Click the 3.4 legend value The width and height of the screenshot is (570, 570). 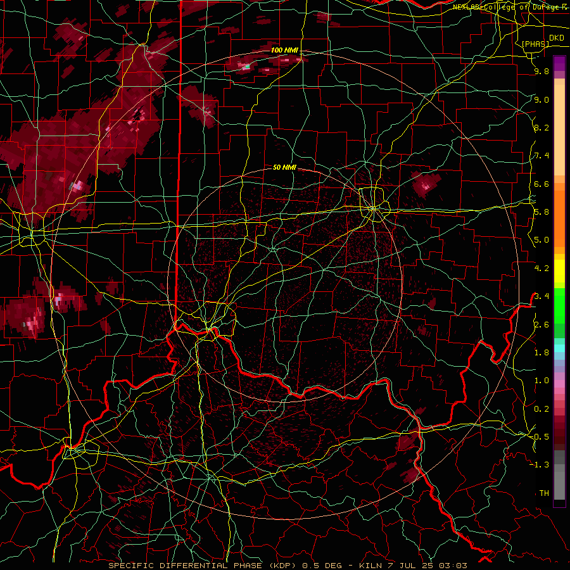pos(541,296)
